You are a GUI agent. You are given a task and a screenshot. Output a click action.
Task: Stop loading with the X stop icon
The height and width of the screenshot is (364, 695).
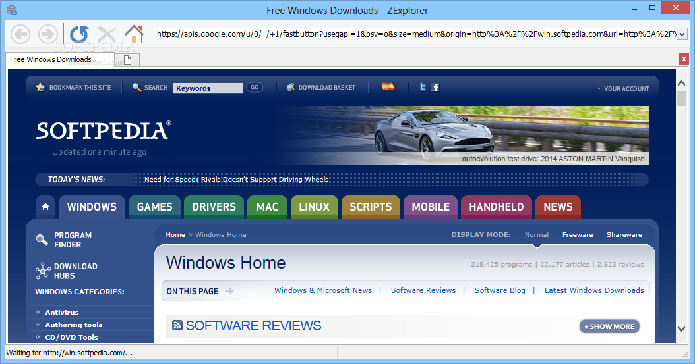click(x=106, y=34)
